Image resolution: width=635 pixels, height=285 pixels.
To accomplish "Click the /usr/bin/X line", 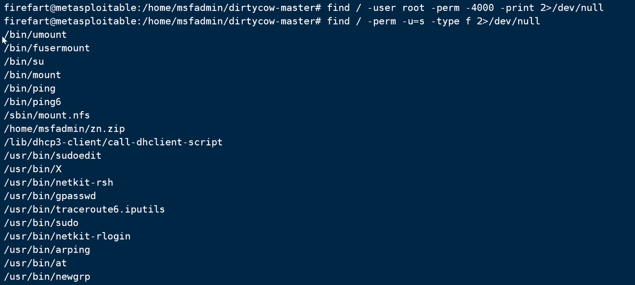I will point(32,169).
